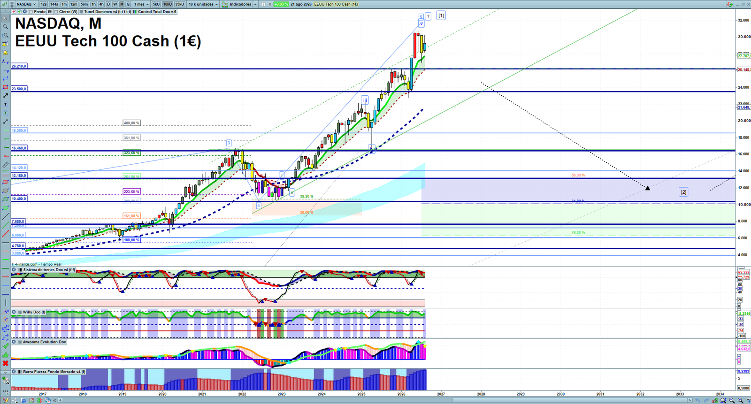This screenshot has width=751, height=404.
Task: Select the blue rectangle drawing tool
Action: coord(5,79)
